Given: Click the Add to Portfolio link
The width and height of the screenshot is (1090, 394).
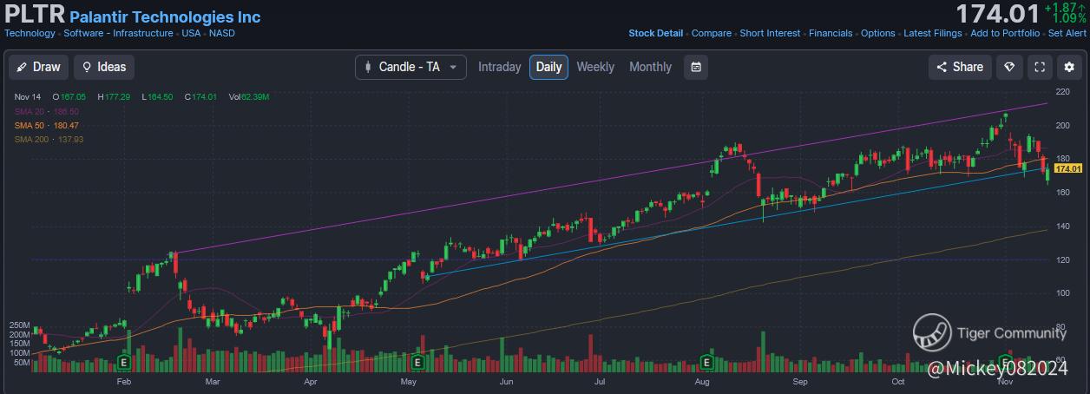Looking at the screenshot, I should pyautogui.click(x=1005, y=33).
